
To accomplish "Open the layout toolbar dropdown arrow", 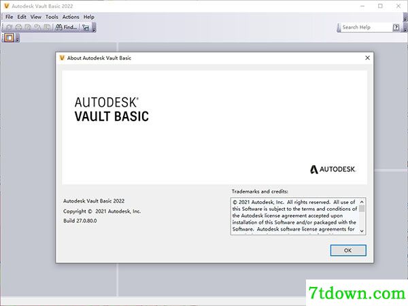I will click(18, 39).
